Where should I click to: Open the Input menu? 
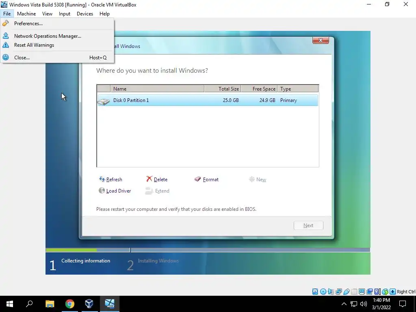click(x=65, y=13)
